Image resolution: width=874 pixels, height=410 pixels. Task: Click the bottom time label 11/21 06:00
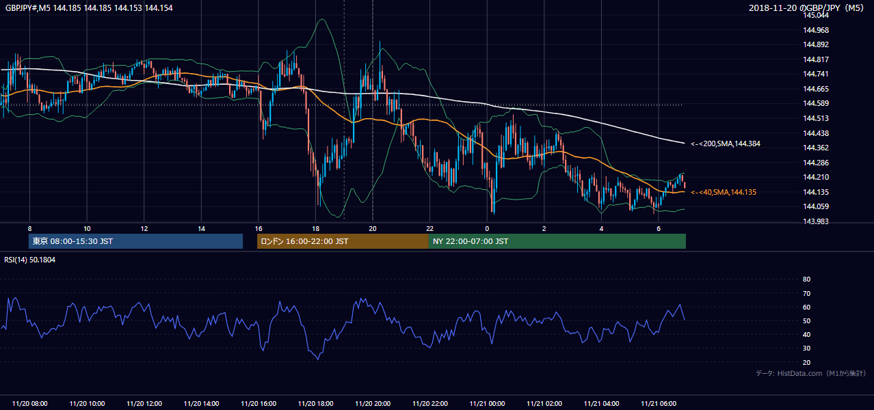[658, 404]
